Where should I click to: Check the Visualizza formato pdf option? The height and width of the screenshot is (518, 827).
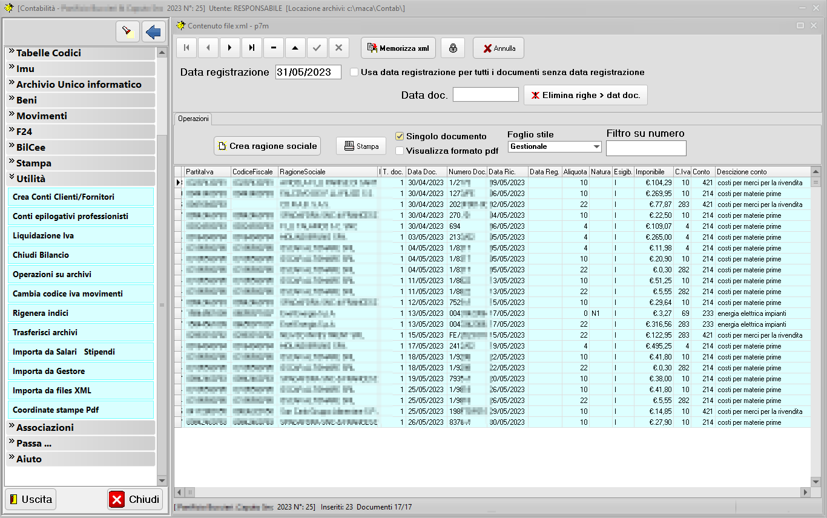pos(400,151)
